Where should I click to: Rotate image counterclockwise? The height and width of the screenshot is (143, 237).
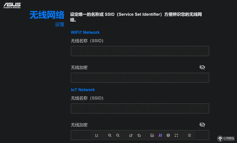pos(139,135)
